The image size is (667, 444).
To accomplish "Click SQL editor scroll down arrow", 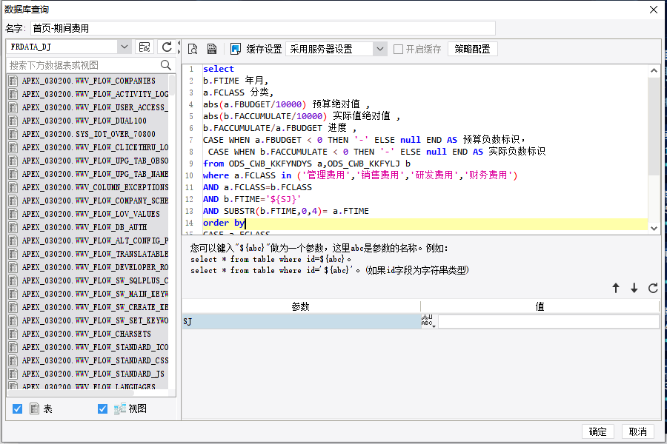I will [x=654, y=228].
